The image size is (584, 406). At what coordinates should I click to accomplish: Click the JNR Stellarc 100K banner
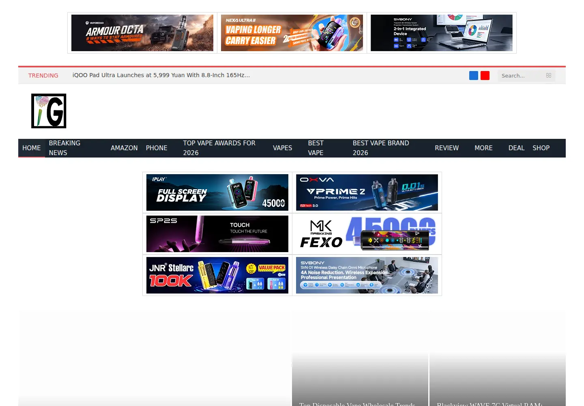(217, 275)
